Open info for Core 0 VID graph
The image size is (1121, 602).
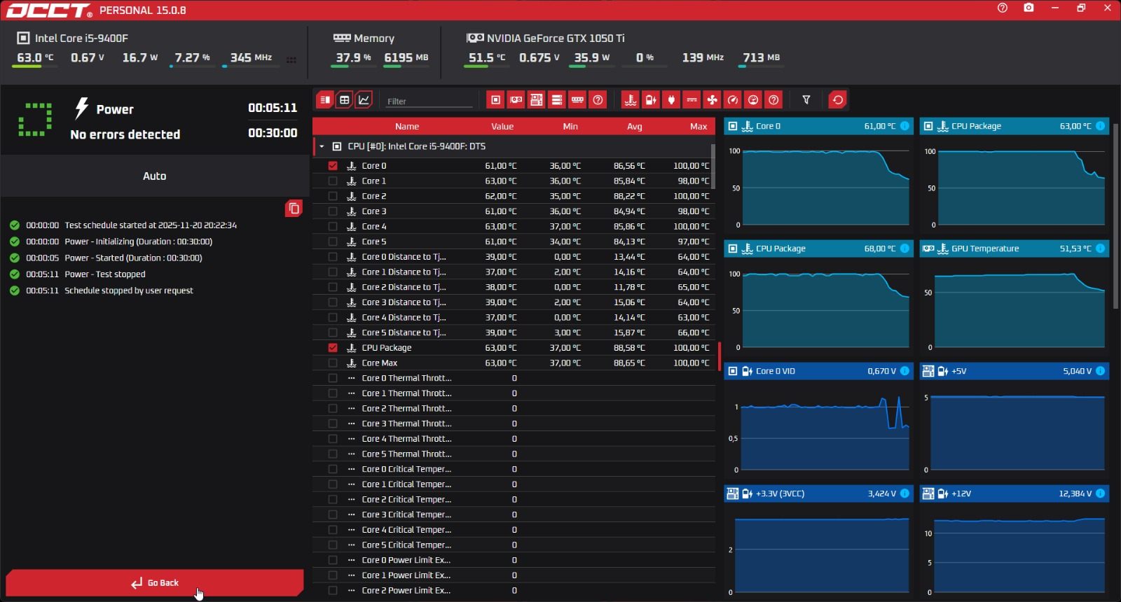[905, 371]
